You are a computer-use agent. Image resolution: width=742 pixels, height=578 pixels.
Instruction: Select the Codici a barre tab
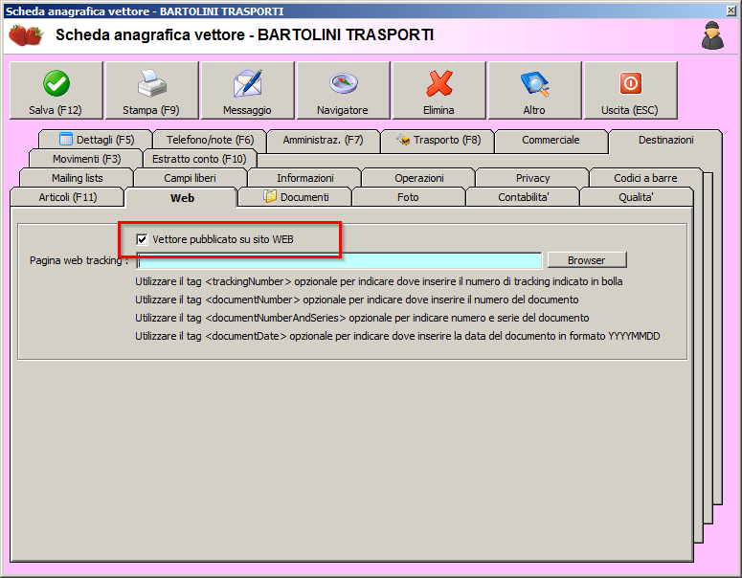[x=645, y=178]
